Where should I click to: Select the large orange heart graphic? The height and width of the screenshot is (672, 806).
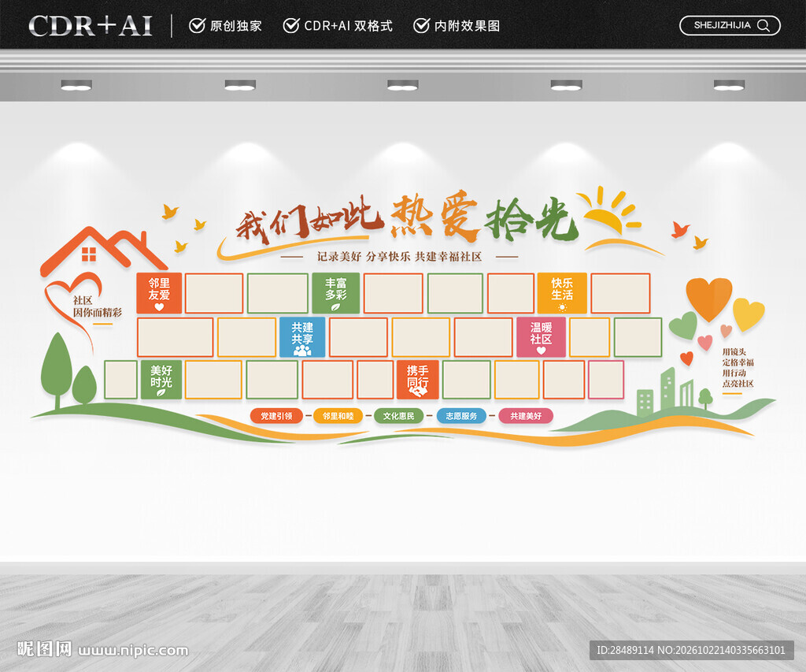tap(709, 299)
